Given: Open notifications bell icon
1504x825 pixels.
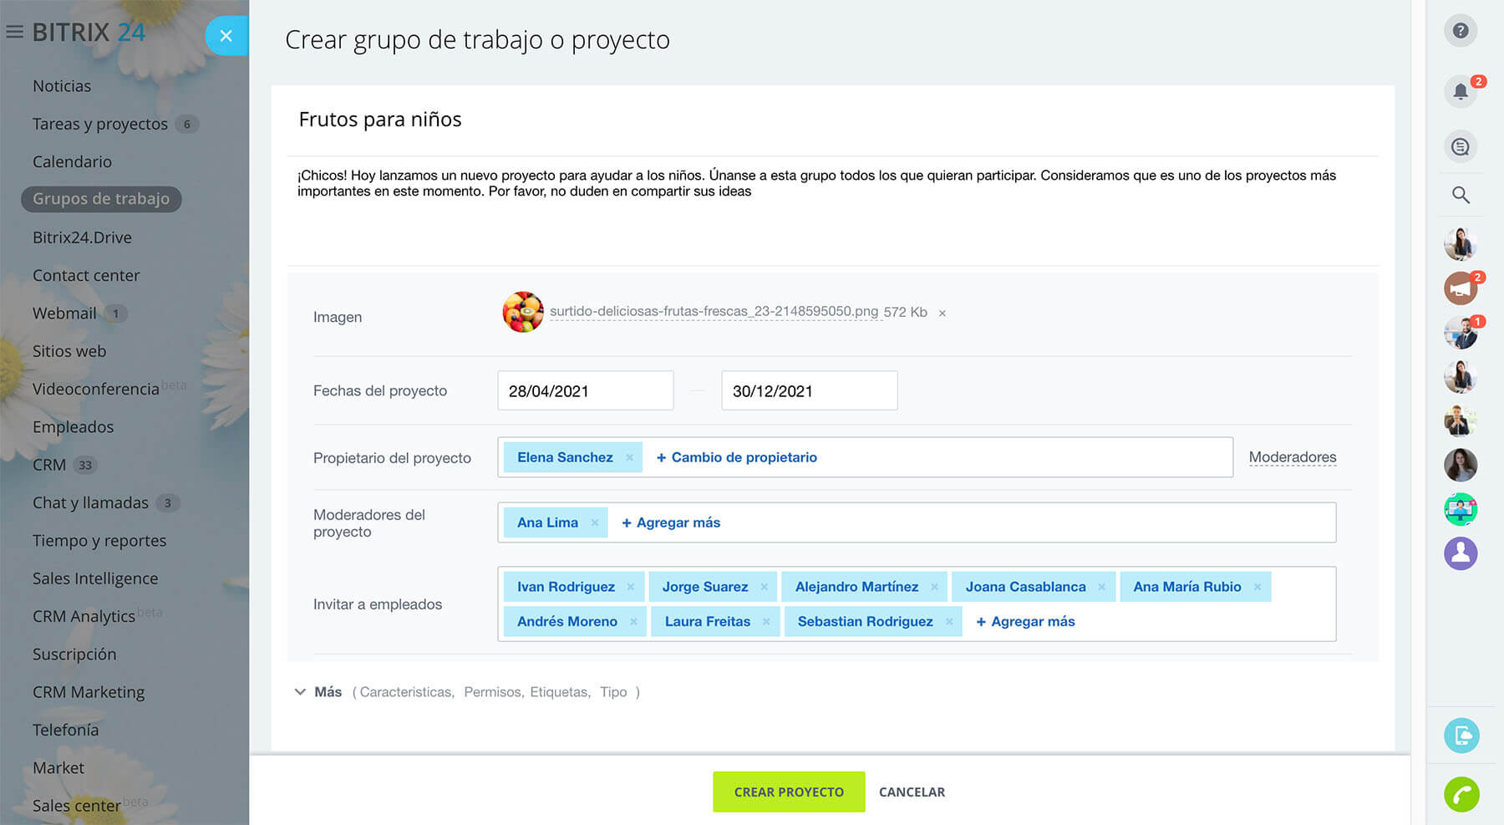Looking at the screenshot, I should point(1460,91).
